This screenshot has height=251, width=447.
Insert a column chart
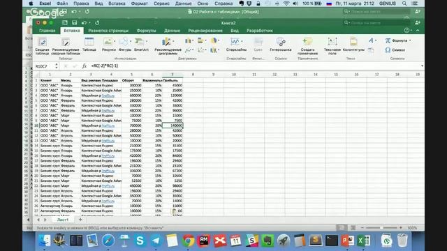coord(188,41)
